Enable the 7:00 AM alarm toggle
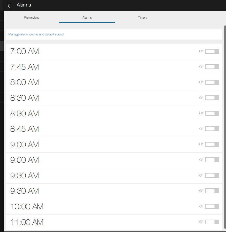 212,51
